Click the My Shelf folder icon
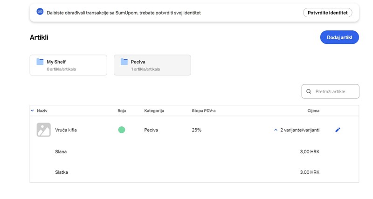Image resolution: width=373 pixels, height=199 pixels. pos(40,62)
